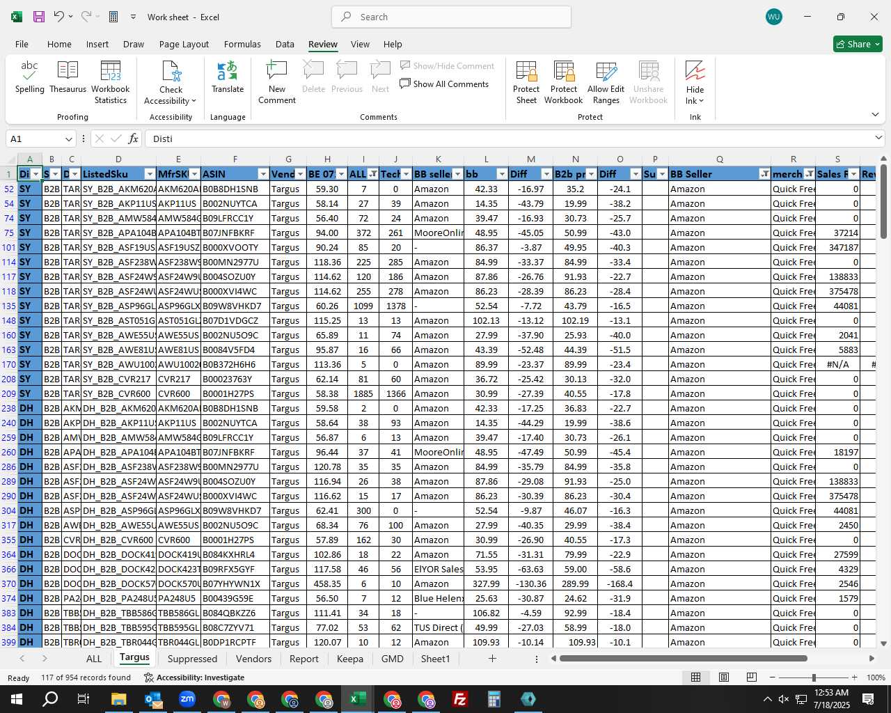The height and width of the screenshot is (713, 891).
Task: Switch to Normal view
Action: point(695,677)
